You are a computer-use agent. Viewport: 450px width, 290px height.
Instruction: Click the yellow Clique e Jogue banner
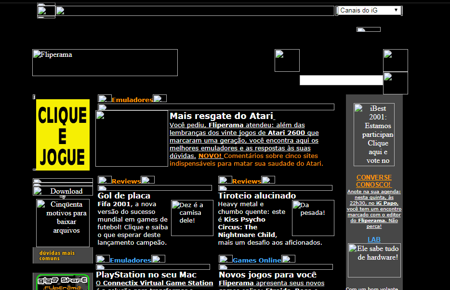(x=63, y=135)
